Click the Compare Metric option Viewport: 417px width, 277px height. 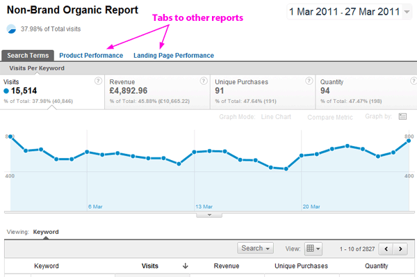click(330, 117)
